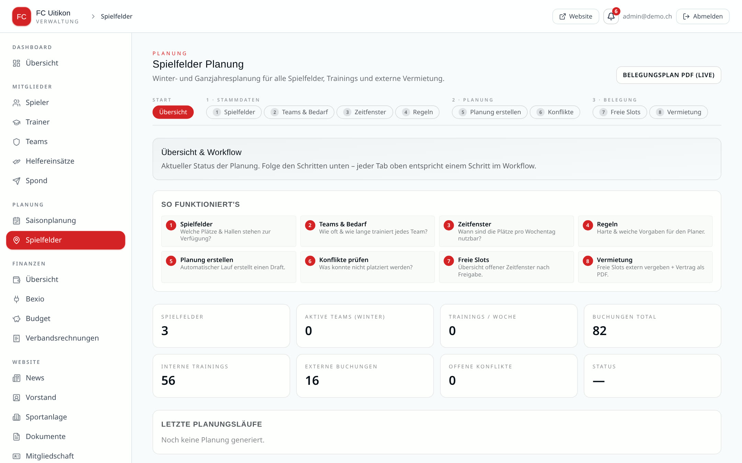742x463 pixels.
Task: Click the Bexio plug icon
Action: (16, 299)
